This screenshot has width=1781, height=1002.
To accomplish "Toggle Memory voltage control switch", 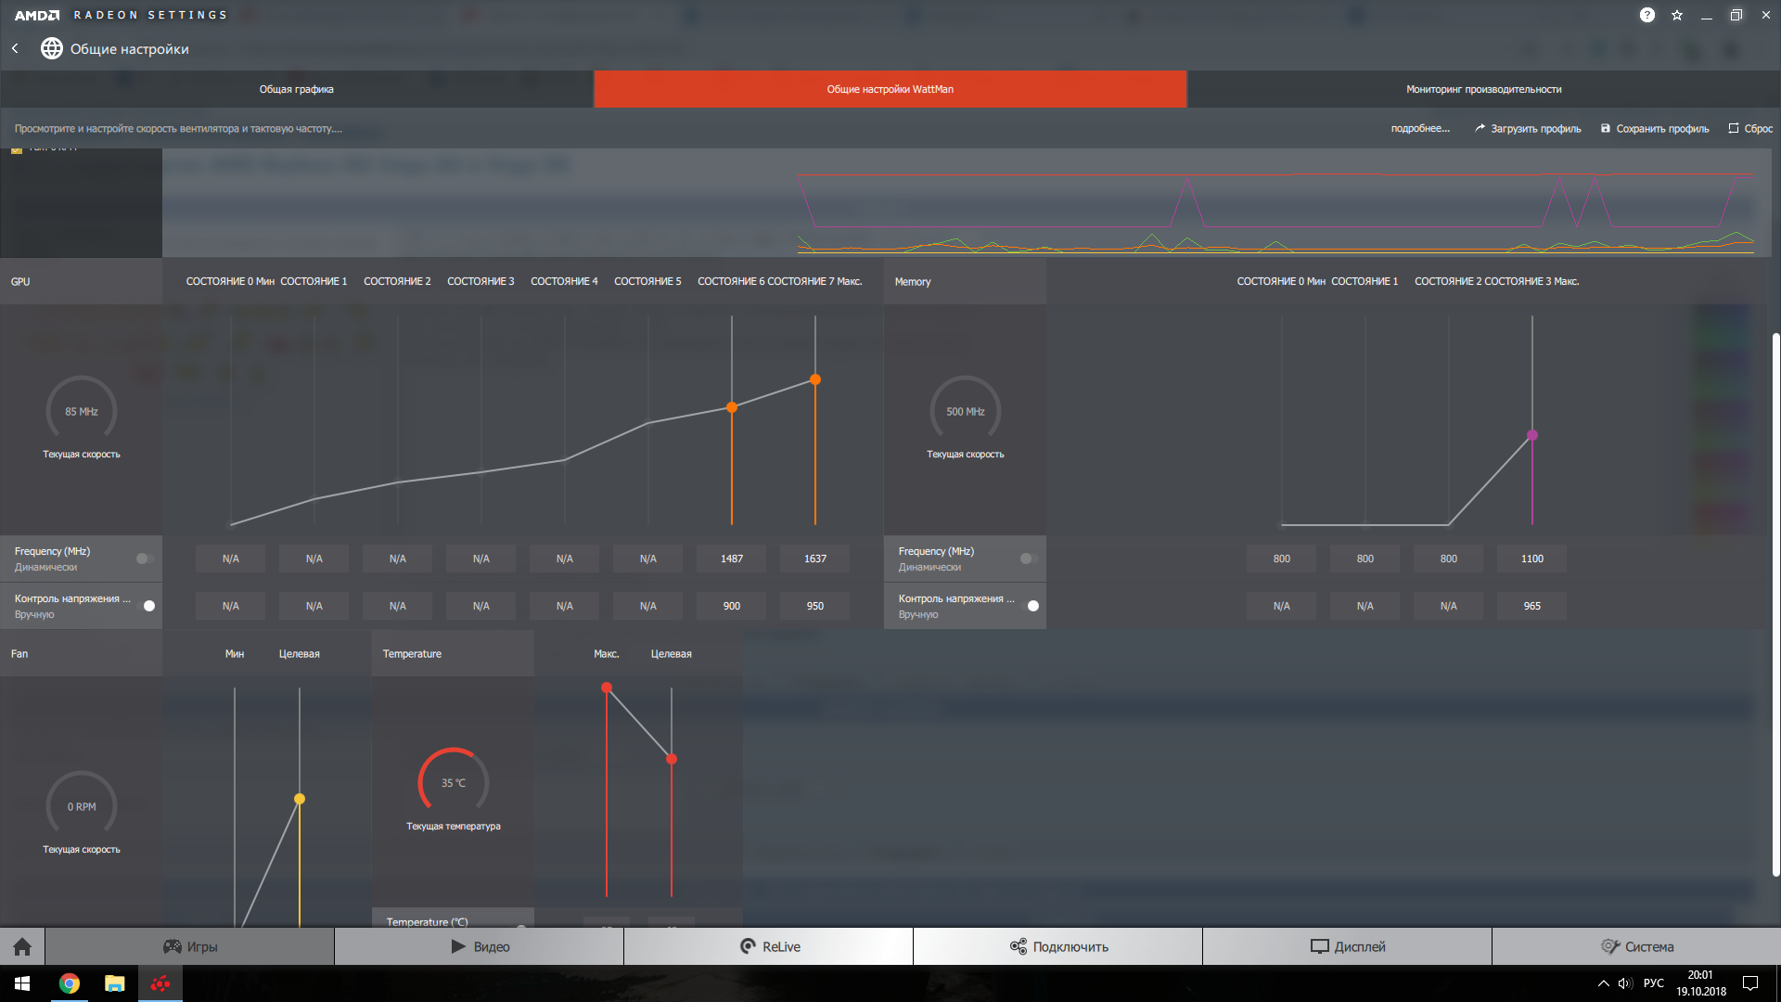I will point(1031,606).
